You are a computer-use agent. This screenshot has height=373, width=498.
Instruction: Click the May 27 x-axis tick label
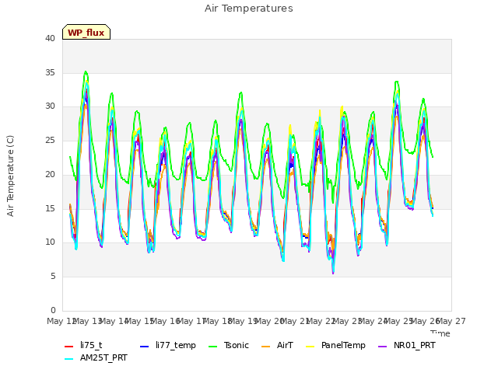(x=451, y=321)
